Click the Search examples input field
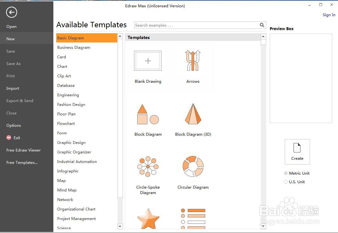Viewport: 338px width, 233px height. coord(197,25)
